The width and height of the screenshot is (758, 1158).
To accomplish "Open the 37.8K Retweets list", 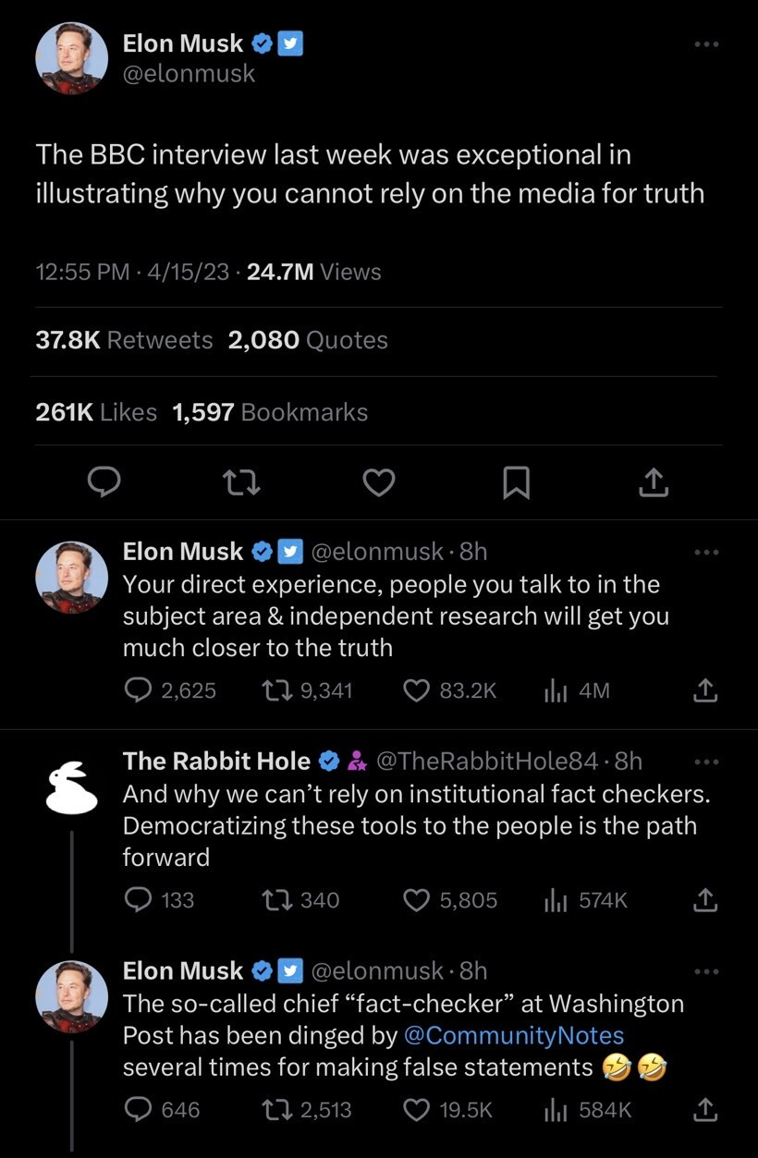I will pos(124,340).
